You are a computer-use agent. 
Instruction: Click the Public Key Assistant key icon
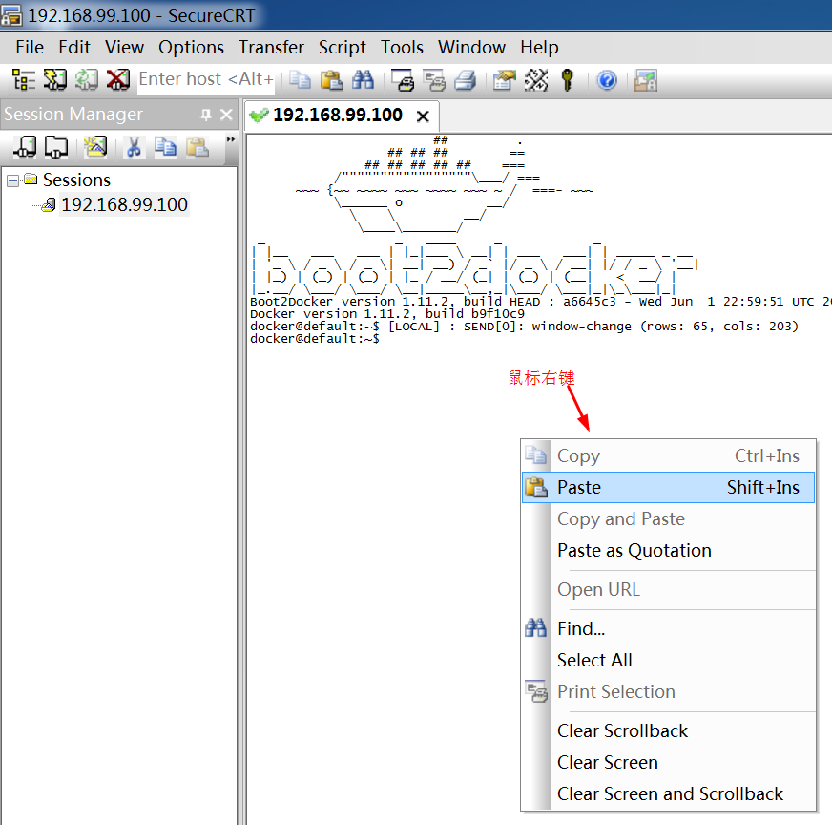567,81
